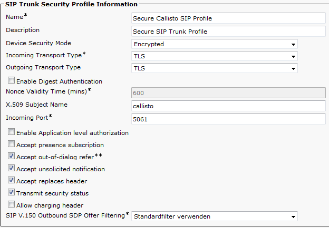Click the Nonce Validity Time field

[228, 93]
